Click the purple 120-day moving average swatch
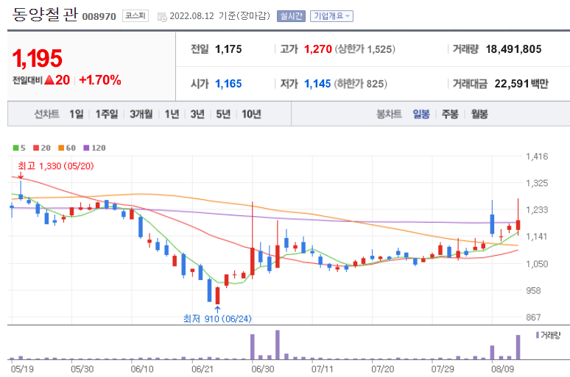 coord(86,148)
